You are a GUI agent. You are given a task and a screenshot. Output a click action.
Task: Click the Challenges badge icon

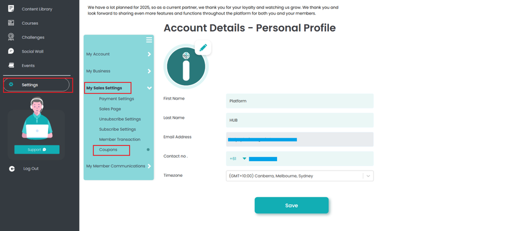11,37
